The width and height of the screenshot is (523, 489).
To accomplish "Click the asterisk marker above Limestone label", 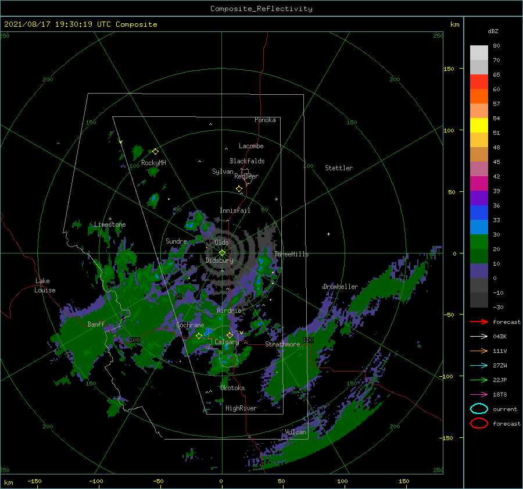I will (110, 219).
